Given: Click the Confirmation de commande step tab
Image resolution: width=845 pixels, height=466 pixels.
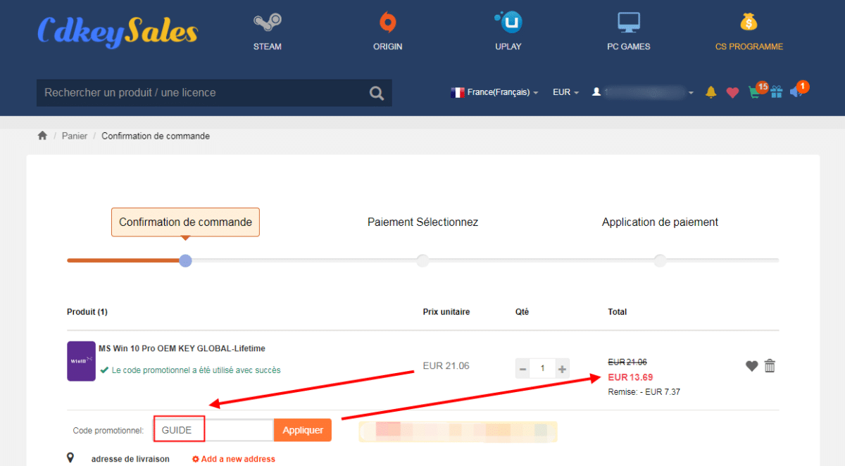Looking at the screenshot, I should [185, 222].
